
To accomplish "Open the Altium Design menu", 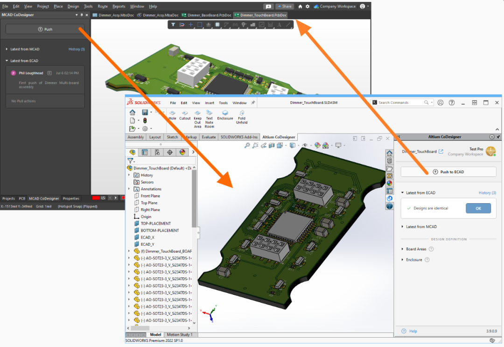I will [x=73, y=7].
